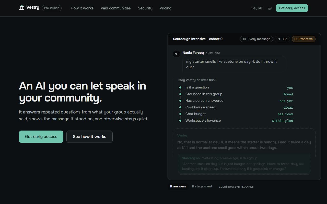Click the Is it a question dot
The image size is (327, 204).
coord(180,87)
